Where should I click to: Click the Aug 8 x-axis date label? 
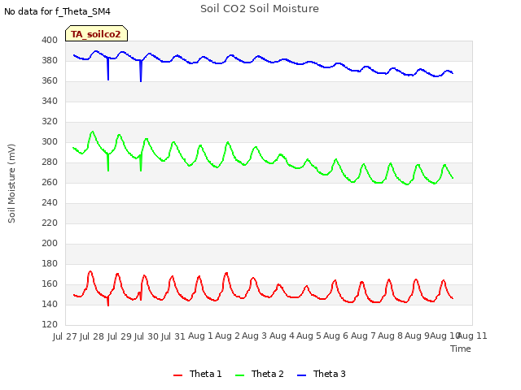point(390,336)
